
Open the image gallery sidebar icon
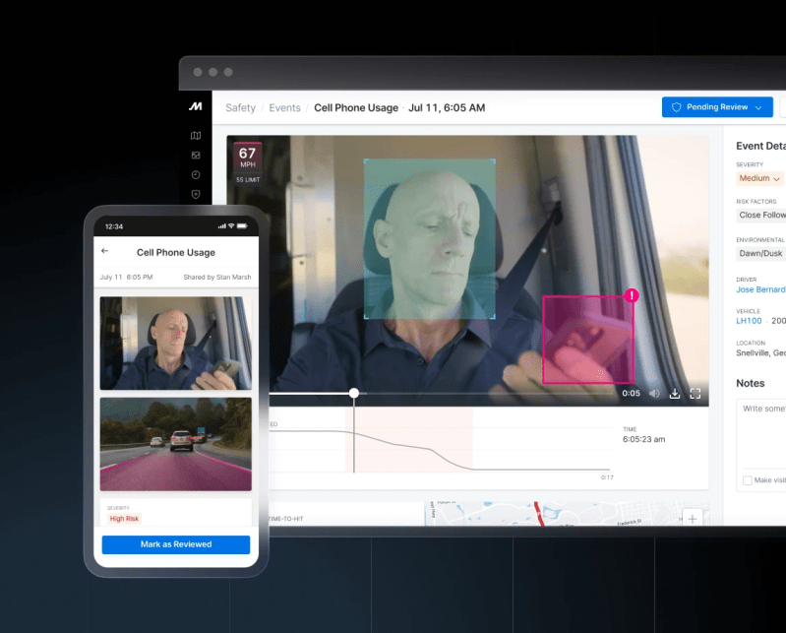click(196, 156)
